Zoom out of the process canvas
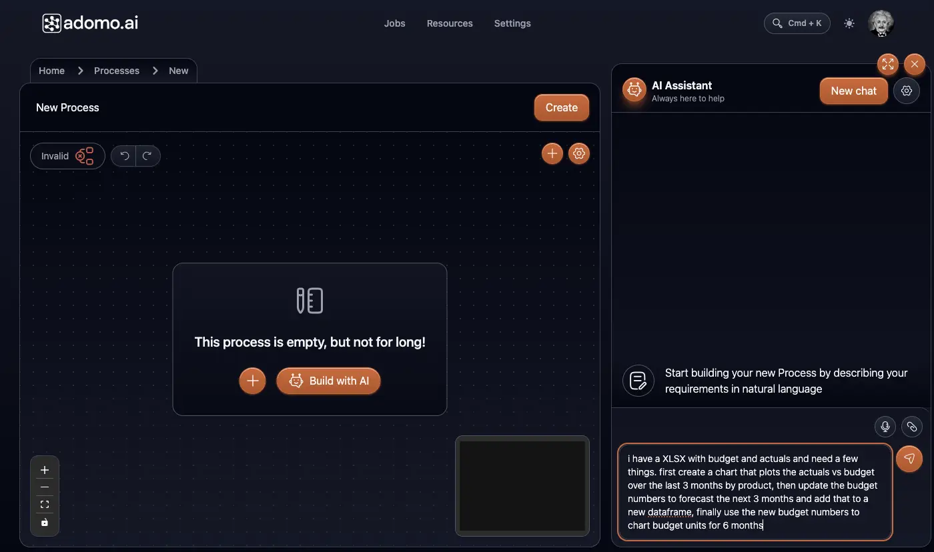Image resolution: width=934 pixels, height=552 pixels. click(x=44, y=487)
